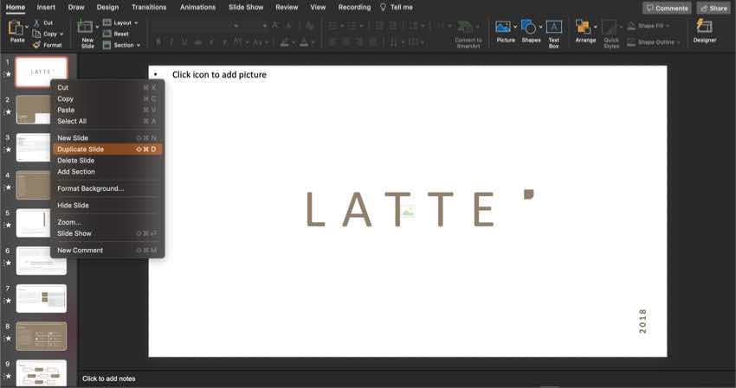Switch to the Transitions tab
This screenshot has height=388, width=736.
click(150, 7)
